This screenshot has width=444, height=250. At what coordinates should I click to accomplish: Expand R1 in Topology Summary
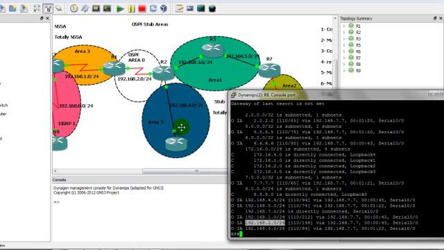click(x=344, y=26)
